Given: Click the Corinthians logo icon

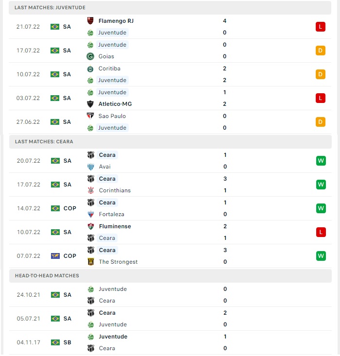Looking at the screenshot, I should (x=91, y=190).
